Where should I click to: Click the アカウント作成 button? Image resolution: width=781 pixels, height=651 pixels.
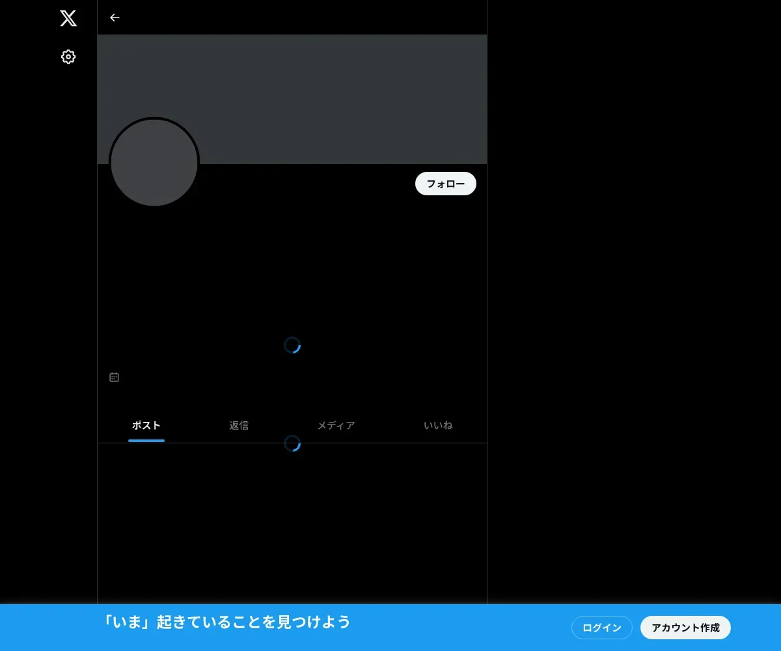click(685, 628)
